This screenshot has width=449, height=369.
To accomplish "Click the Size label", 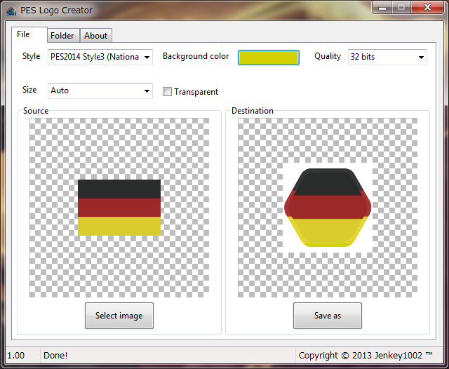I will click(29, 90).
